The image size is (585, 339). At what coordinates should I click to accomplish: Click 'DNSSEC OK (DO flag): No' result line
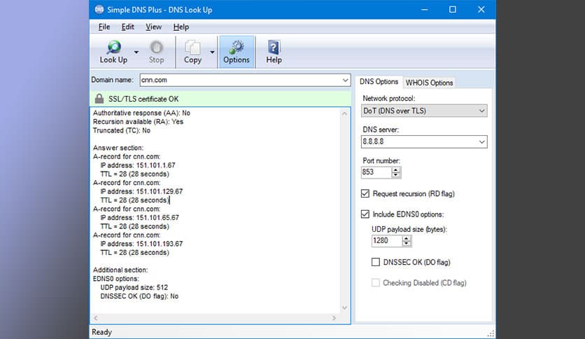tap(139, 296)
